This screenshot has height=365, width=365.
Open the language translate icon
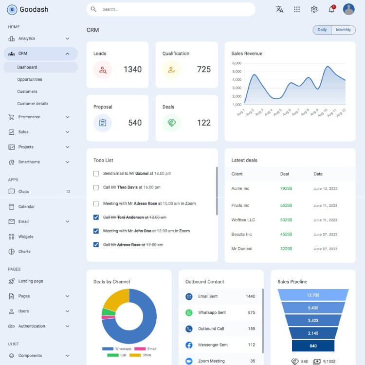coord(279,9)
